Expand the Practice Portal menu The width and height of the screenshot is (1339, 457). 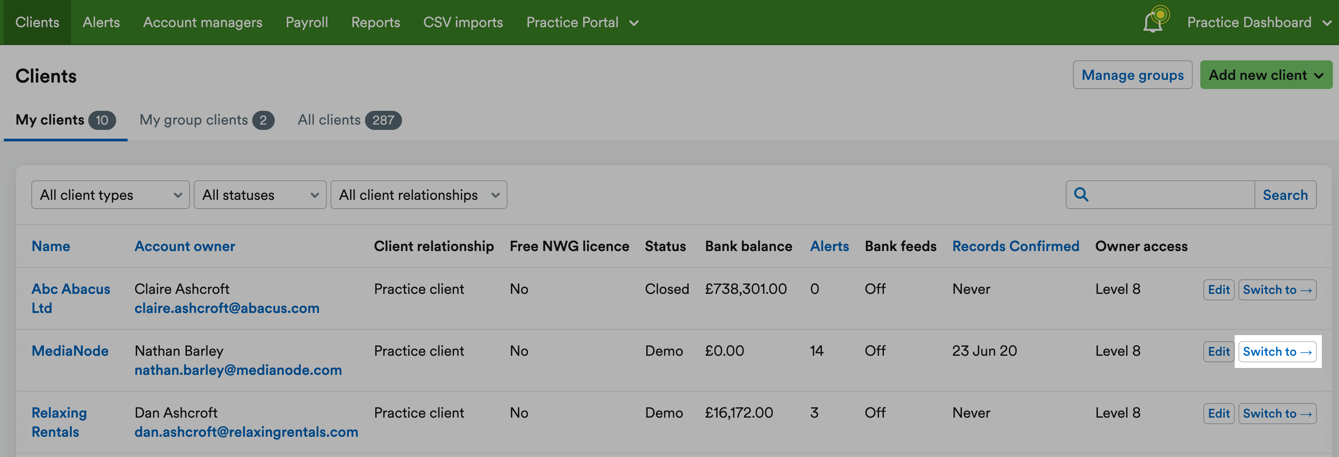582,23
